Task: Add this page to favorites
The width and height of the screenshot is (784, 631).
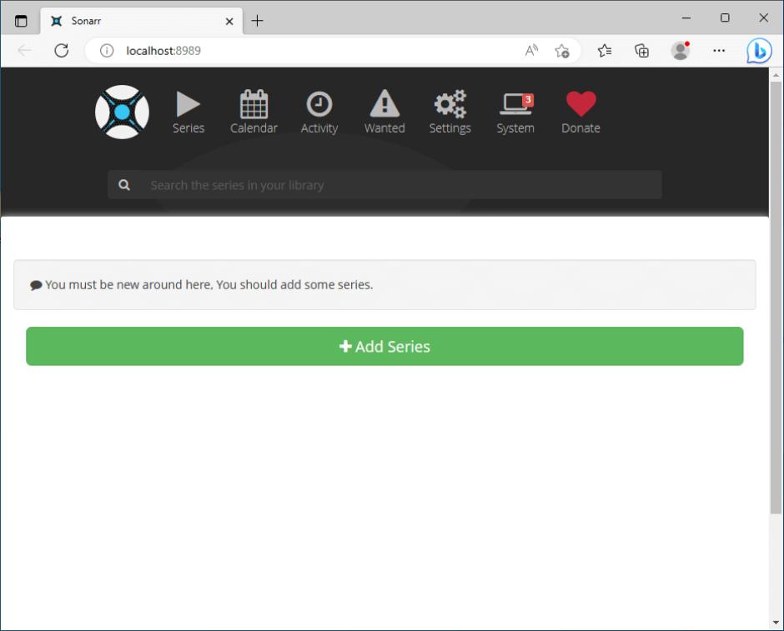Action: 561,51
